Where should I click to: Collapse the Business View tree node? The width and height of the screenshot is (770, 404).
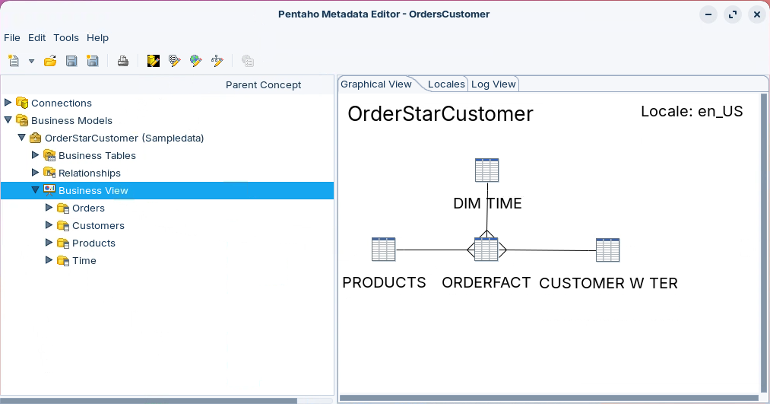point(36,190)
